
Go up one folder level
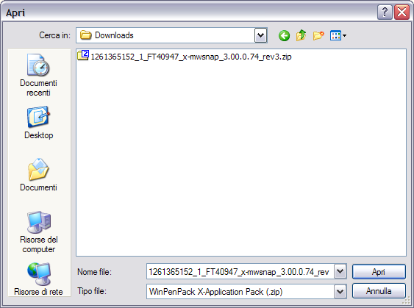(301, 35)
